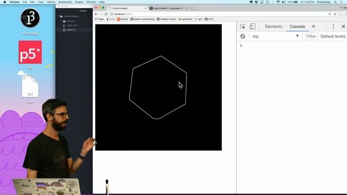The width and height of the screenshot is (347, 195).
Task: Go back with the browser back arrow
Action: [x=96, y=14]
